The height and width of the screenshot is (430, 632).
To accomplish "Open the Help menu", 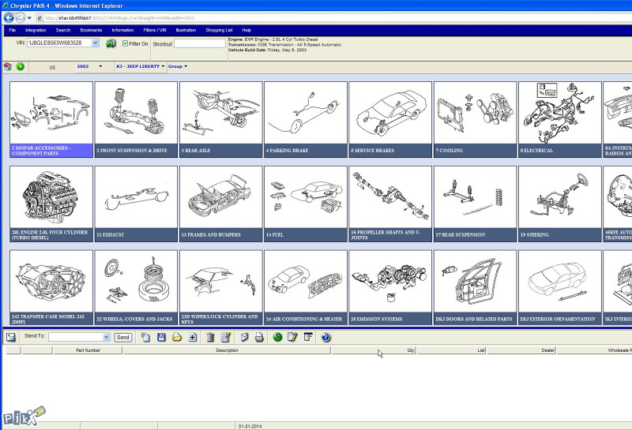I will tap(246, 30).
